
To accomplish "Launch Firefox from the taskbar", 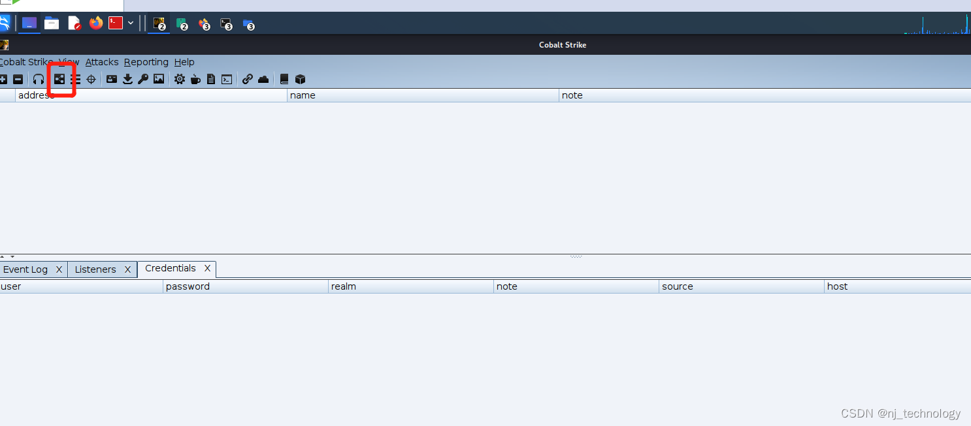I will (x=97, y=23).
